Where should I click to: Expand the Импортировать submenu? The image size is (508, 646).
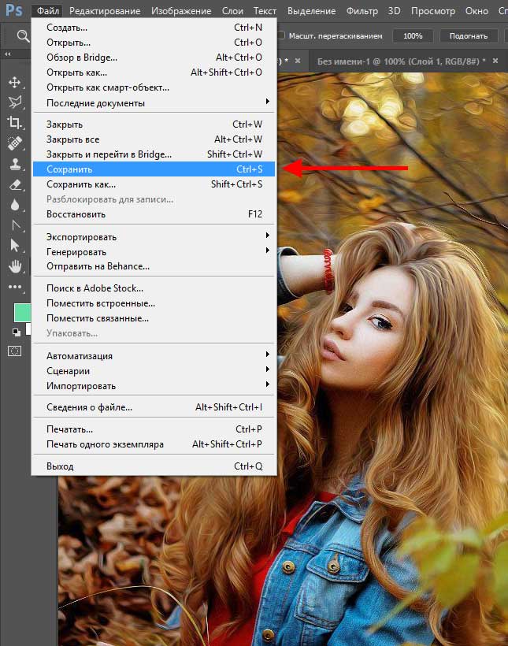[x=154, y=386]
